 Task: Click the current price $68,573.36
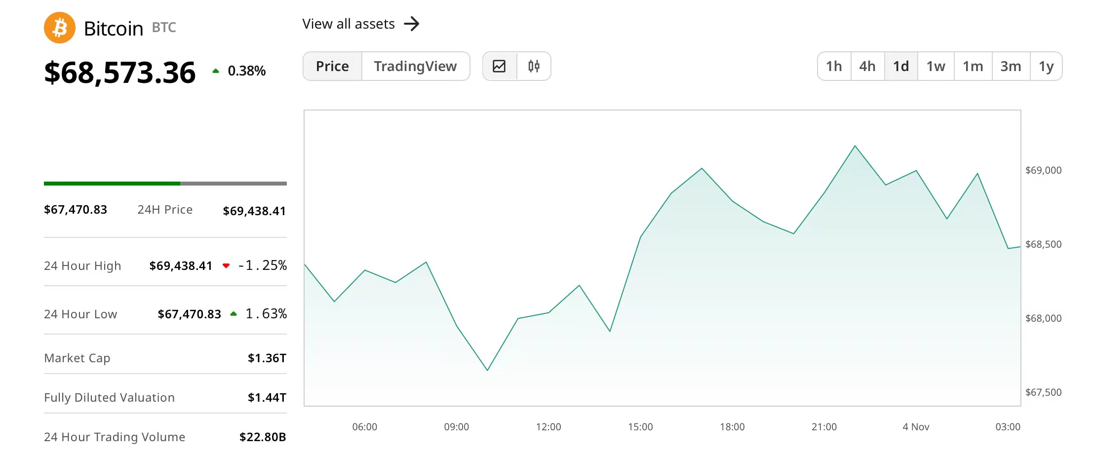click(120, 73)
